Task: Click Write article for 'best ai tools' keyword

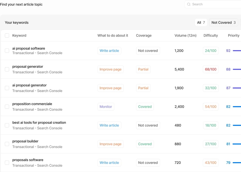Action: coord(109,125)
